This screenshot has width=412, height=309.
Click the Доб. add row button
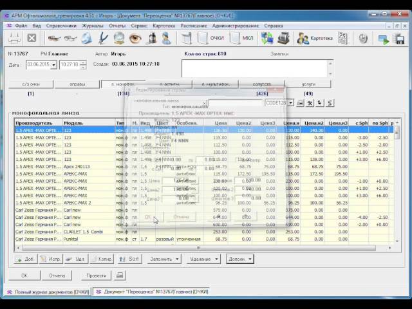(x=26, y=259)
